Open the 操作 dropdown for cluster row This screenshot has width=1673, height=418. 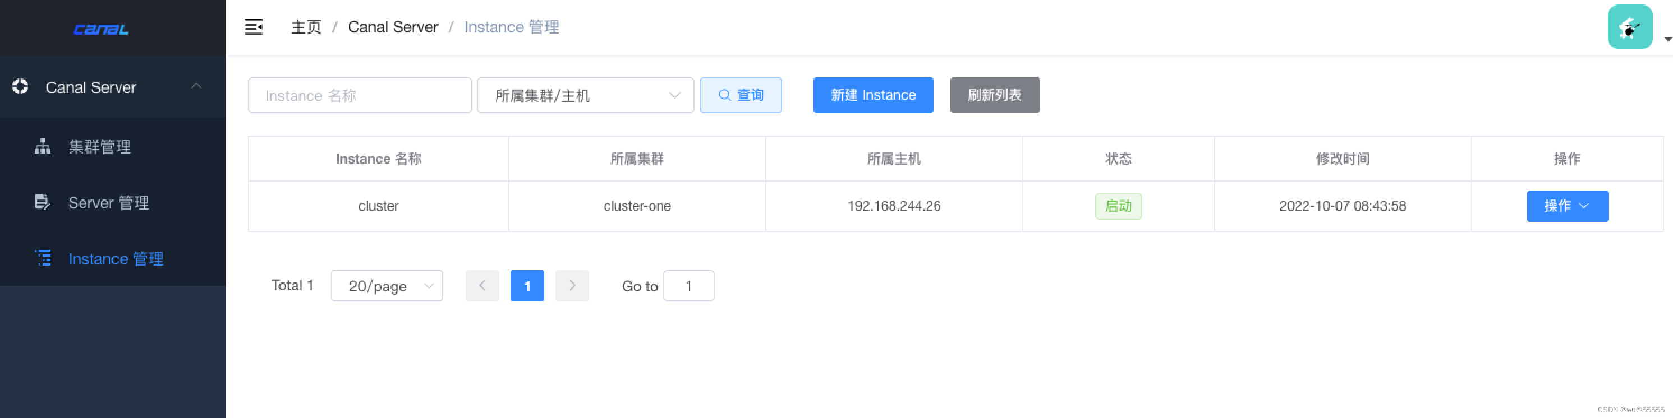coord(1567,206)
